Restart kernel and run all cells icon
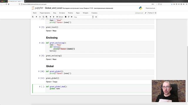This screenshot has height=105, width=188. [72, 17]
